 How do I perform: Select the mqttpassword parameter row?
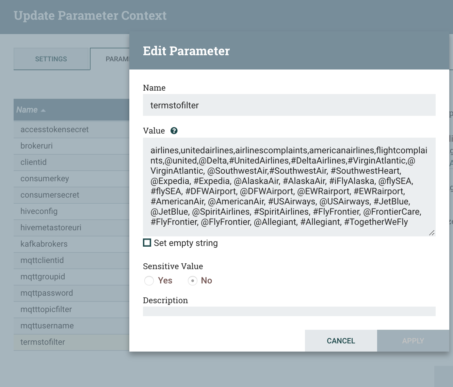71,293
